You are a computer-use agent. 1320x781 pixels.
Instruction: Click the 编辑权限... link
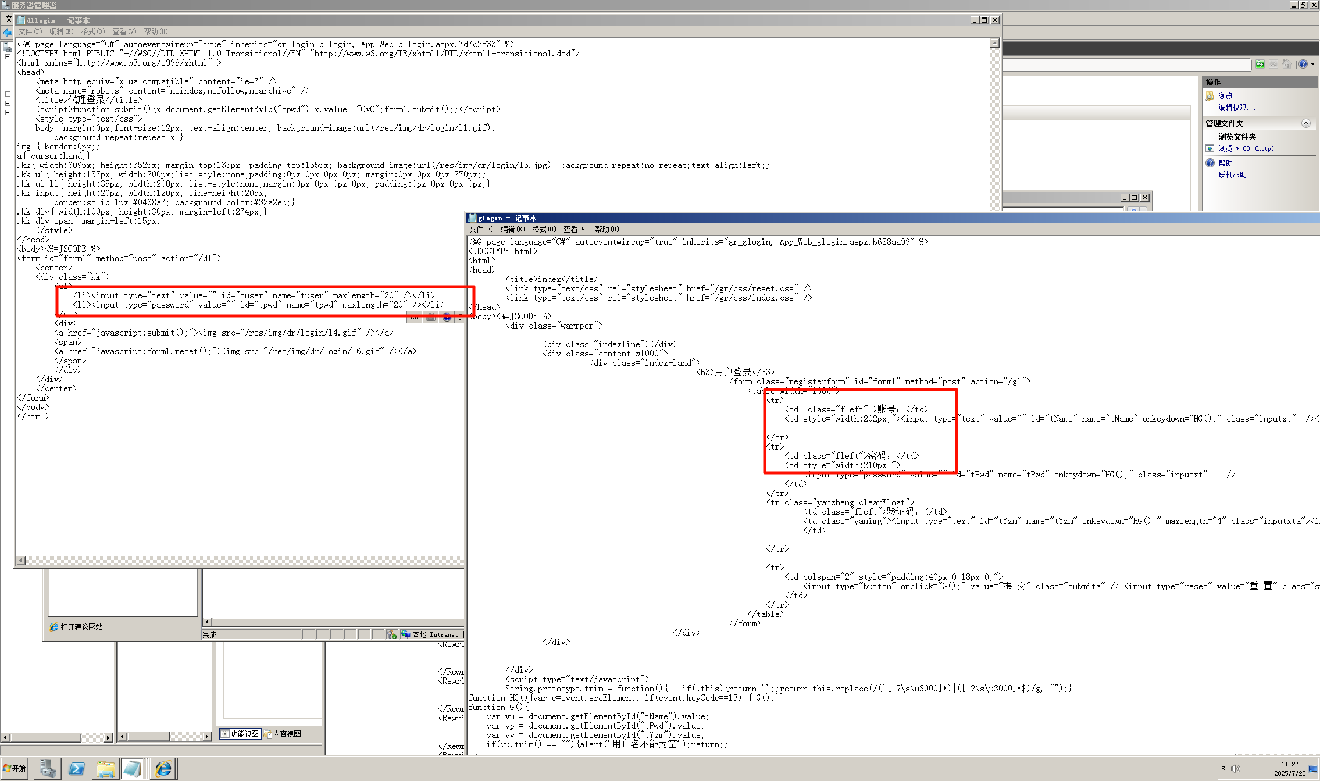(x=1236, y=108)
